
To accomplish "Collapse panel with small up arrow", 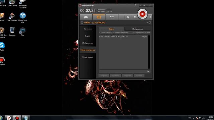I will tap(147, 22).
